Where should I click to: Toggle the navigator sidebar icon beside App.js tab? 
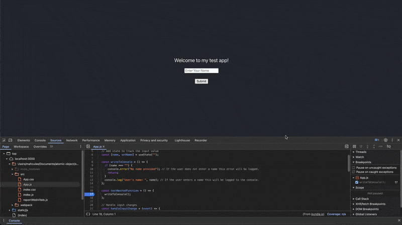(88, 146)
